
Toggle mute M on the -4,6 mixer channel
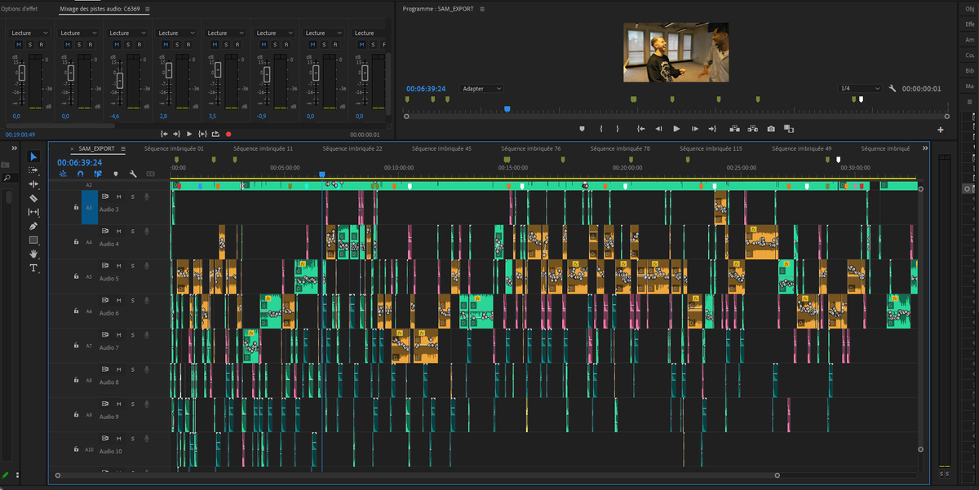[x=116, y=45]
